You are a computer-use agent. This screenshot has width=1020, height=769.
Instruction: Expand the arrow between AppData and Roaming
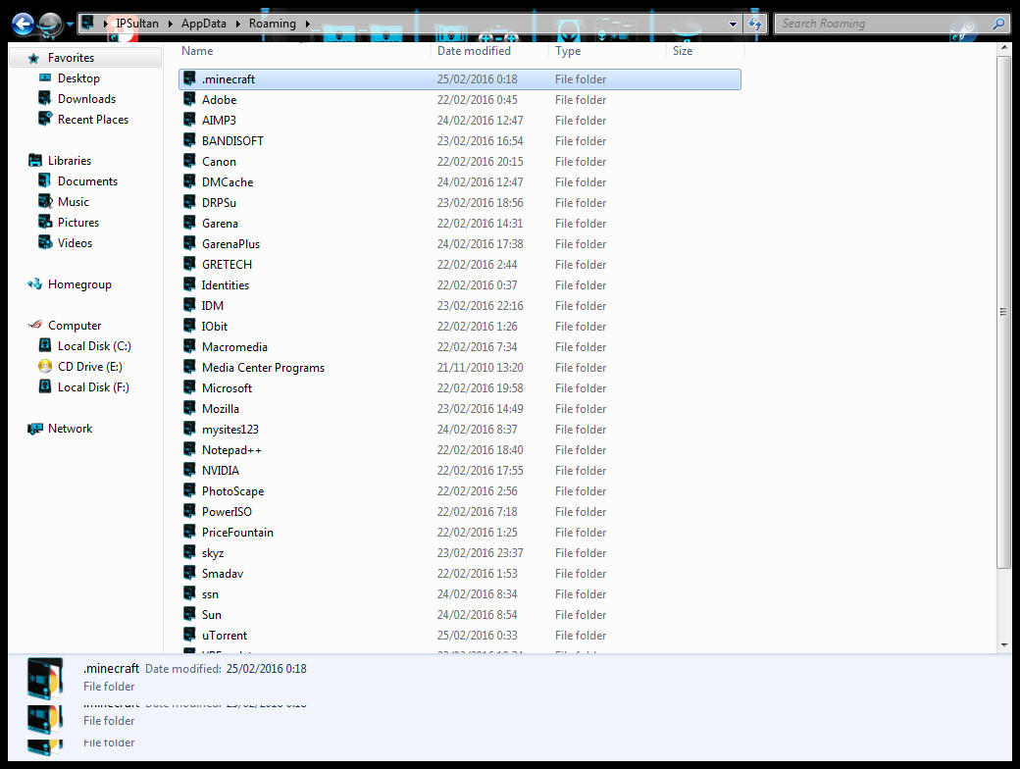coord(238,25)
